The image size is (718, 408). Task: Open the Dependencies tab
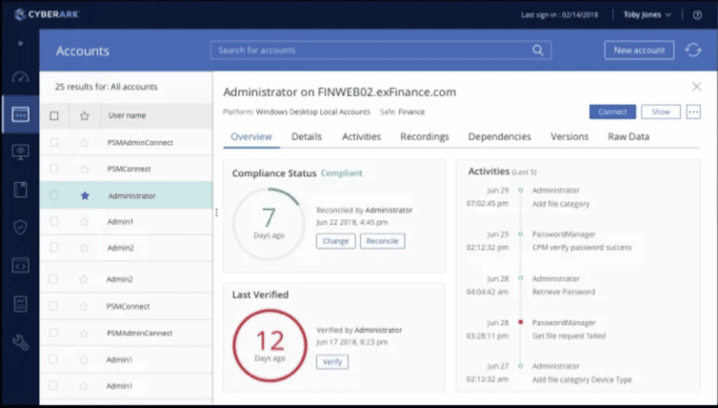[499, 137]
